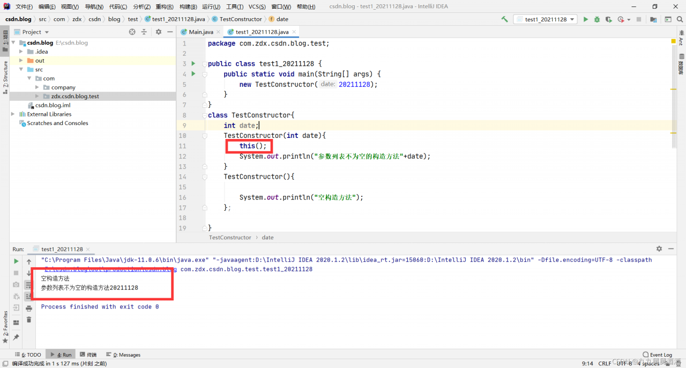The height and width of the screenshot is (368, 686).
Task: Collapse the csdn.blog root node
Action: tap(13, 43)
